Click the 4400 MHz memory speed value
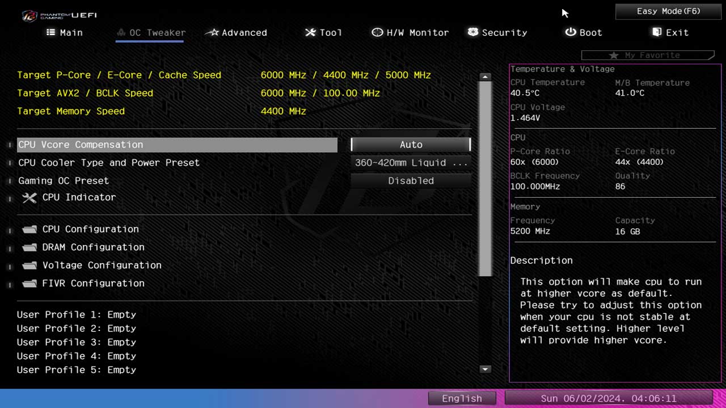 pos(284,111)
